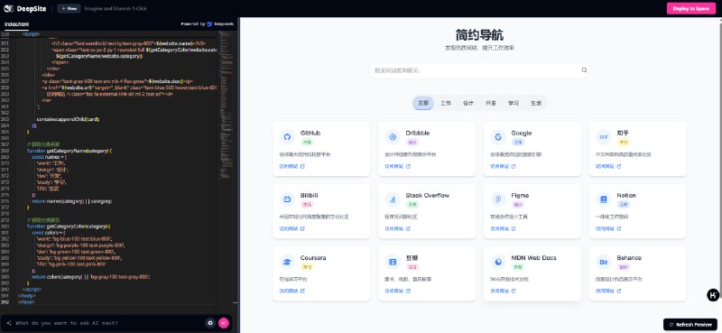Click the sparkle icon in prompt bar
This screenshot has height=333, width=722.
(9, 323)
